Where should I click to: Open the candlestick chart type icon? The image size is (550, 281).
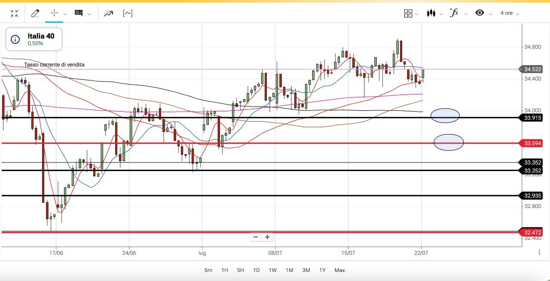point(431,13)
